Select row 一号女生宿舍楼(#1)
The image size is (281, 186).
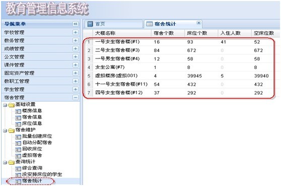tap(181, 42)
